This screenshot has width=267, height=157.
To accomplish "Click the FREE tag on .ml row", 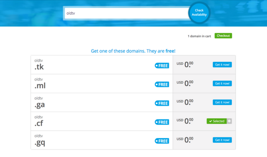I will point(162,84).
